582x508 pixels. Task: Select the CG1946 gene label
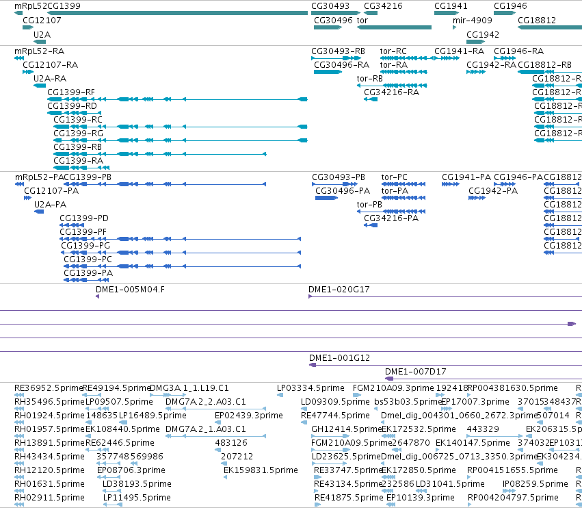[x=510, y=6]
